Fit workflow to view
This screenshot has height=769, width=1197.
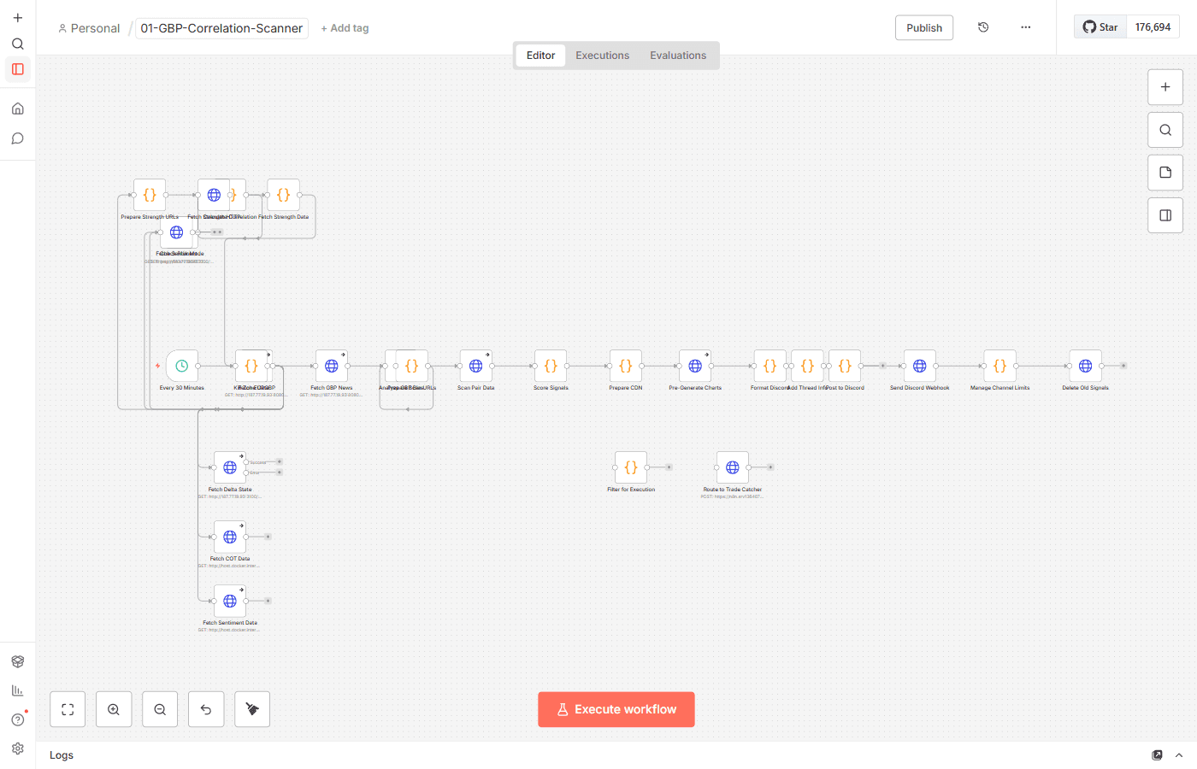click(x=68, y=709)
